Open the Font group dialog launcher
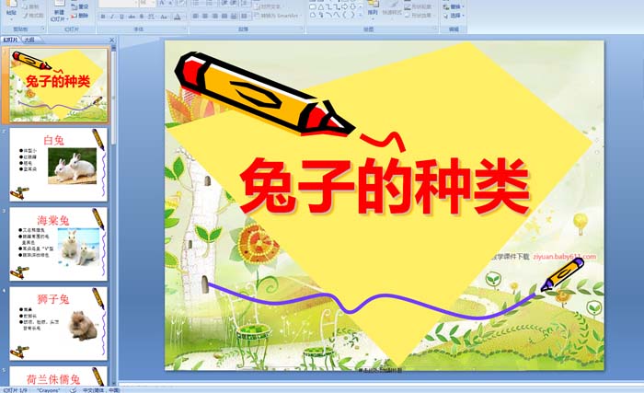Image resolution: width=644 pixels, height=393 pixels. pyautogui.click(x=185, y=29)
